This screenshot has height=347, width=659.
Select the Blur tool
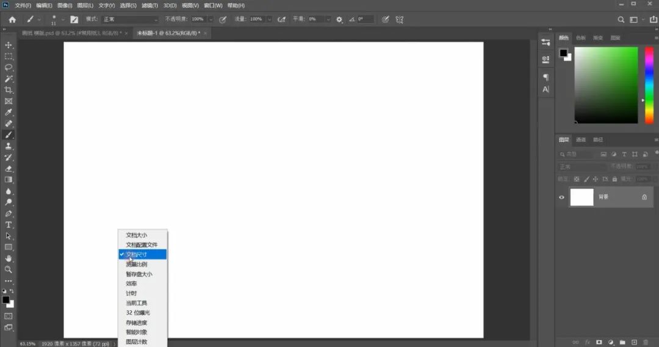click(x=9, y=191)
